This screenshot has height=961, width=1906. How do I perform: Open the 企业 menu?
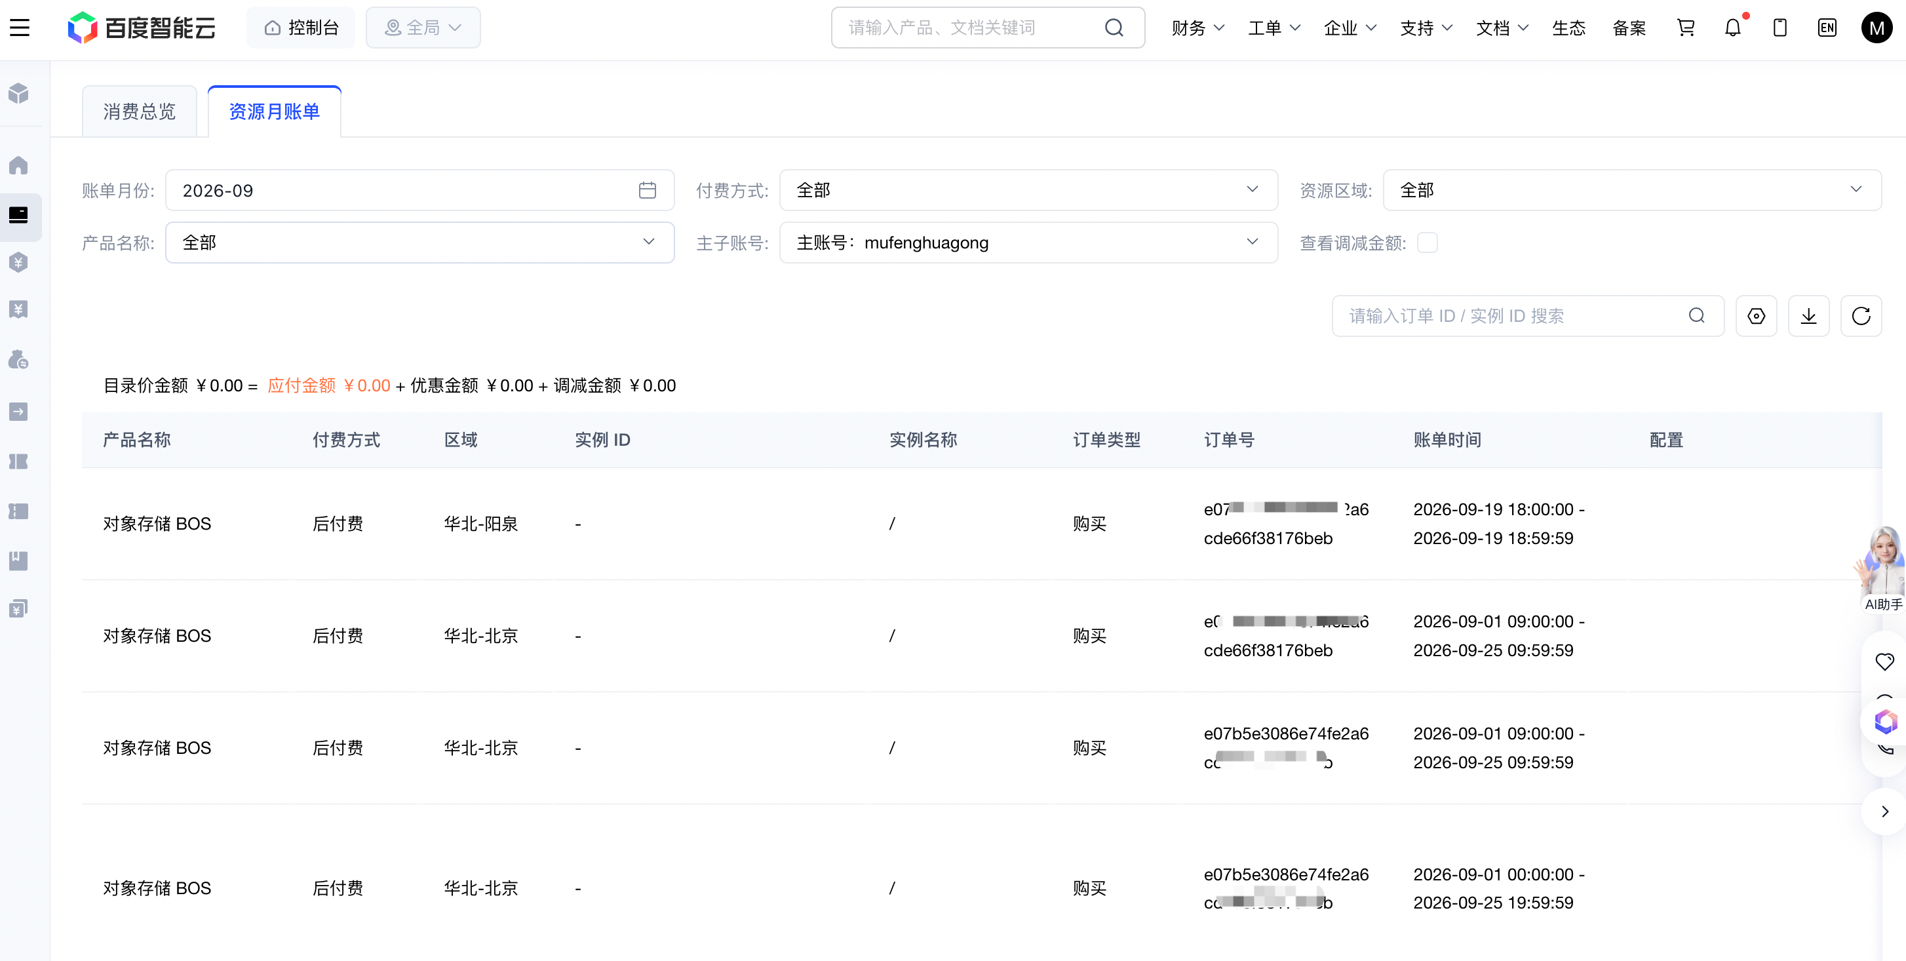click(x=1350, y=28)
